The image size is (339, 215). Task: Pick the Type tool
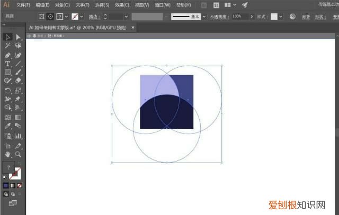(7, 64)
